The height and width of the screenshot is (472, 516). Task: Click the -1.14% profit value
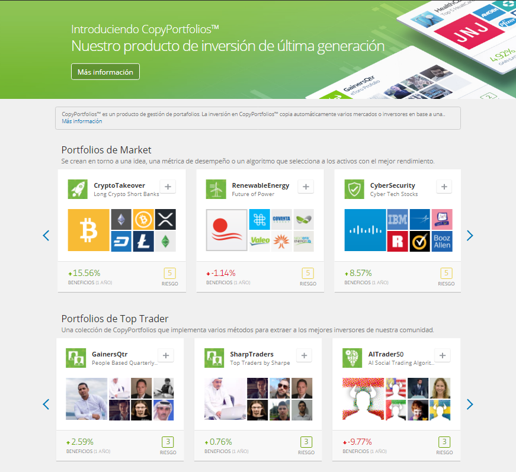(223, 273)
